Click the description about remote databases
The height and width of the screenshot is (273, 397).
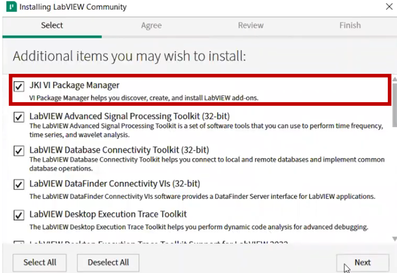(x=207, y=164)
